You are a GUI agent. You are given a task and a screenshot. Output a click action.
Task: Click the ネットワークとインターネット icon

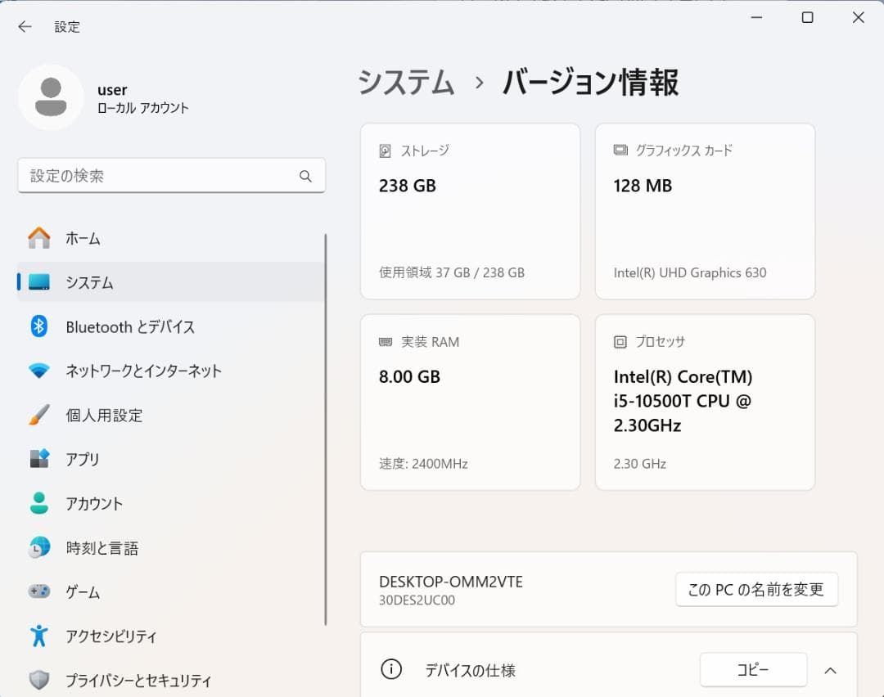click(39, 371)
